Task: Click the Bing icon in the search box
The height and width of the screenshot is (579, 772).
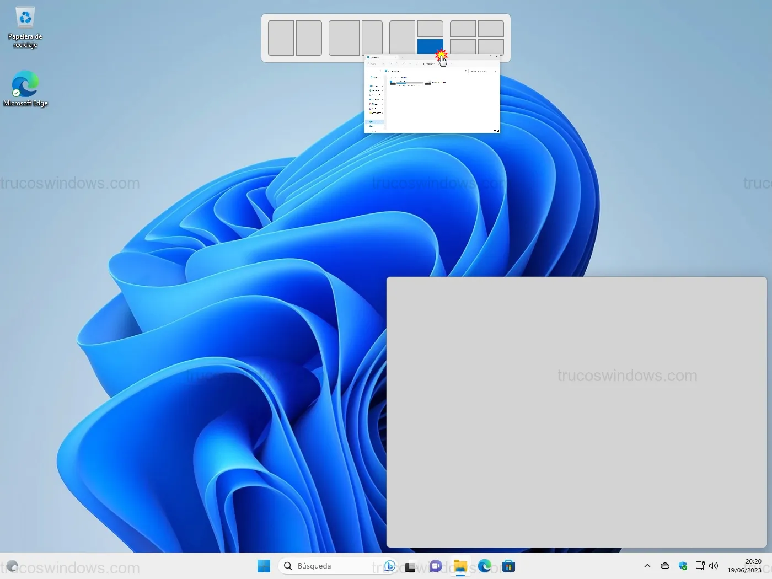Action: (x=389, y=566)
